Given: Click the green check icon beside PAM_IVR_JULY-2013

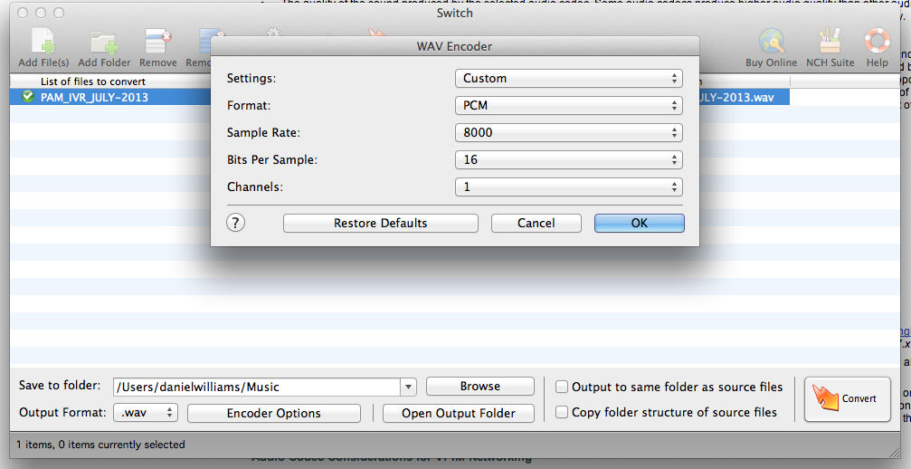Looking at the screenshot, I should tap(28, 97).
